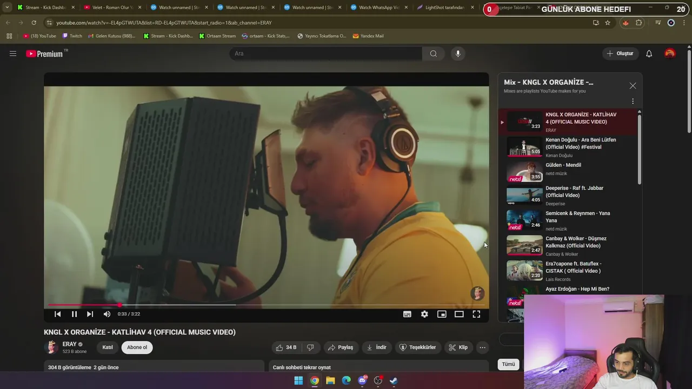Open the tab search dropdown arrow

coord(6,8)
